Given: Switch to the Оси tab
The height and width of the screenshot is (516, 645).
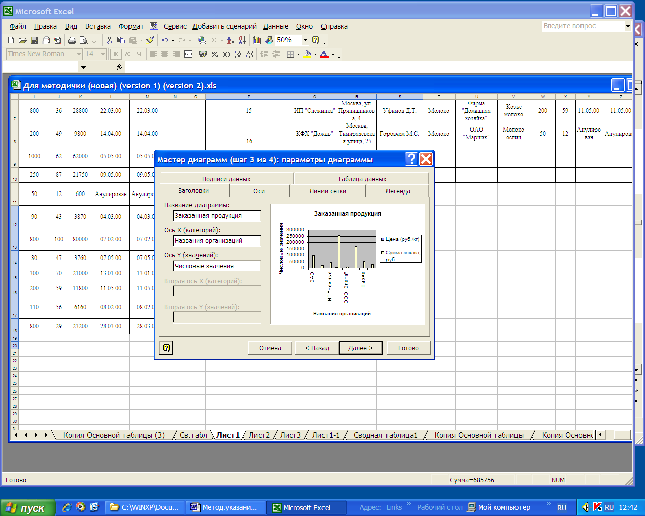Looking at the screenshot, I should click(x=259, y=191).
